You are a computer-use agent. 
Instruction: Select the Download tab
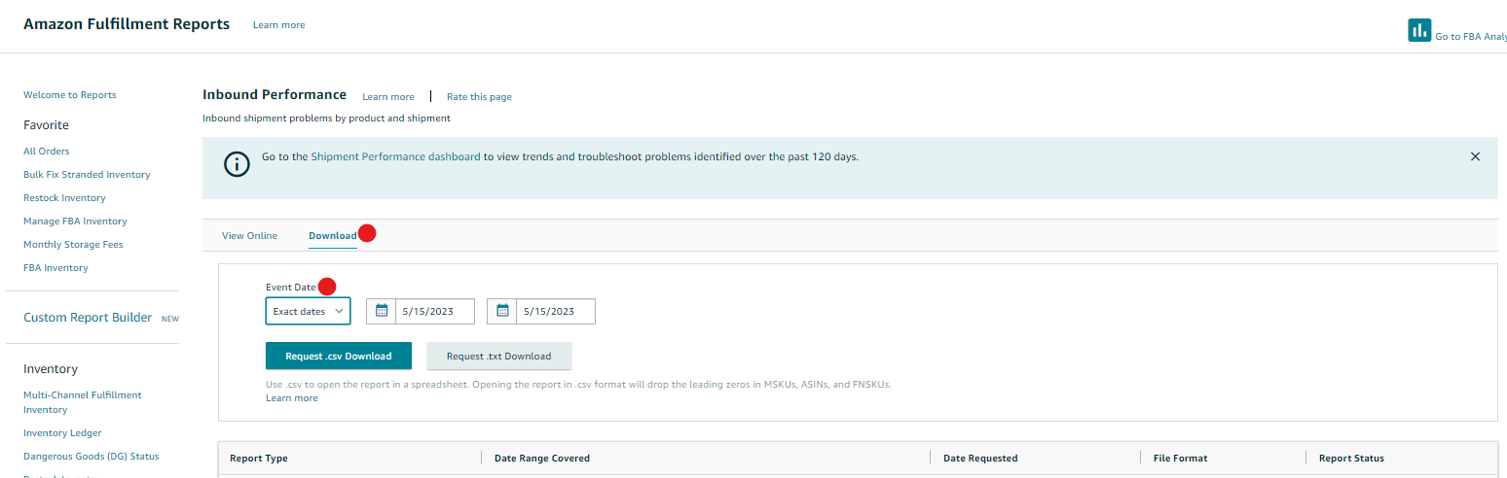tap(333, 236)
